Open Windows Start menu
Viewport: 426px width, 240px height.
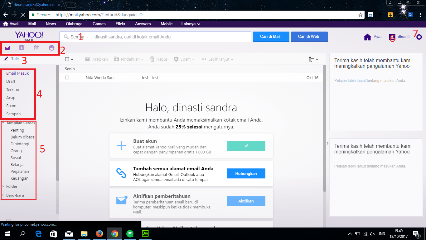click(x=7, y=233)
